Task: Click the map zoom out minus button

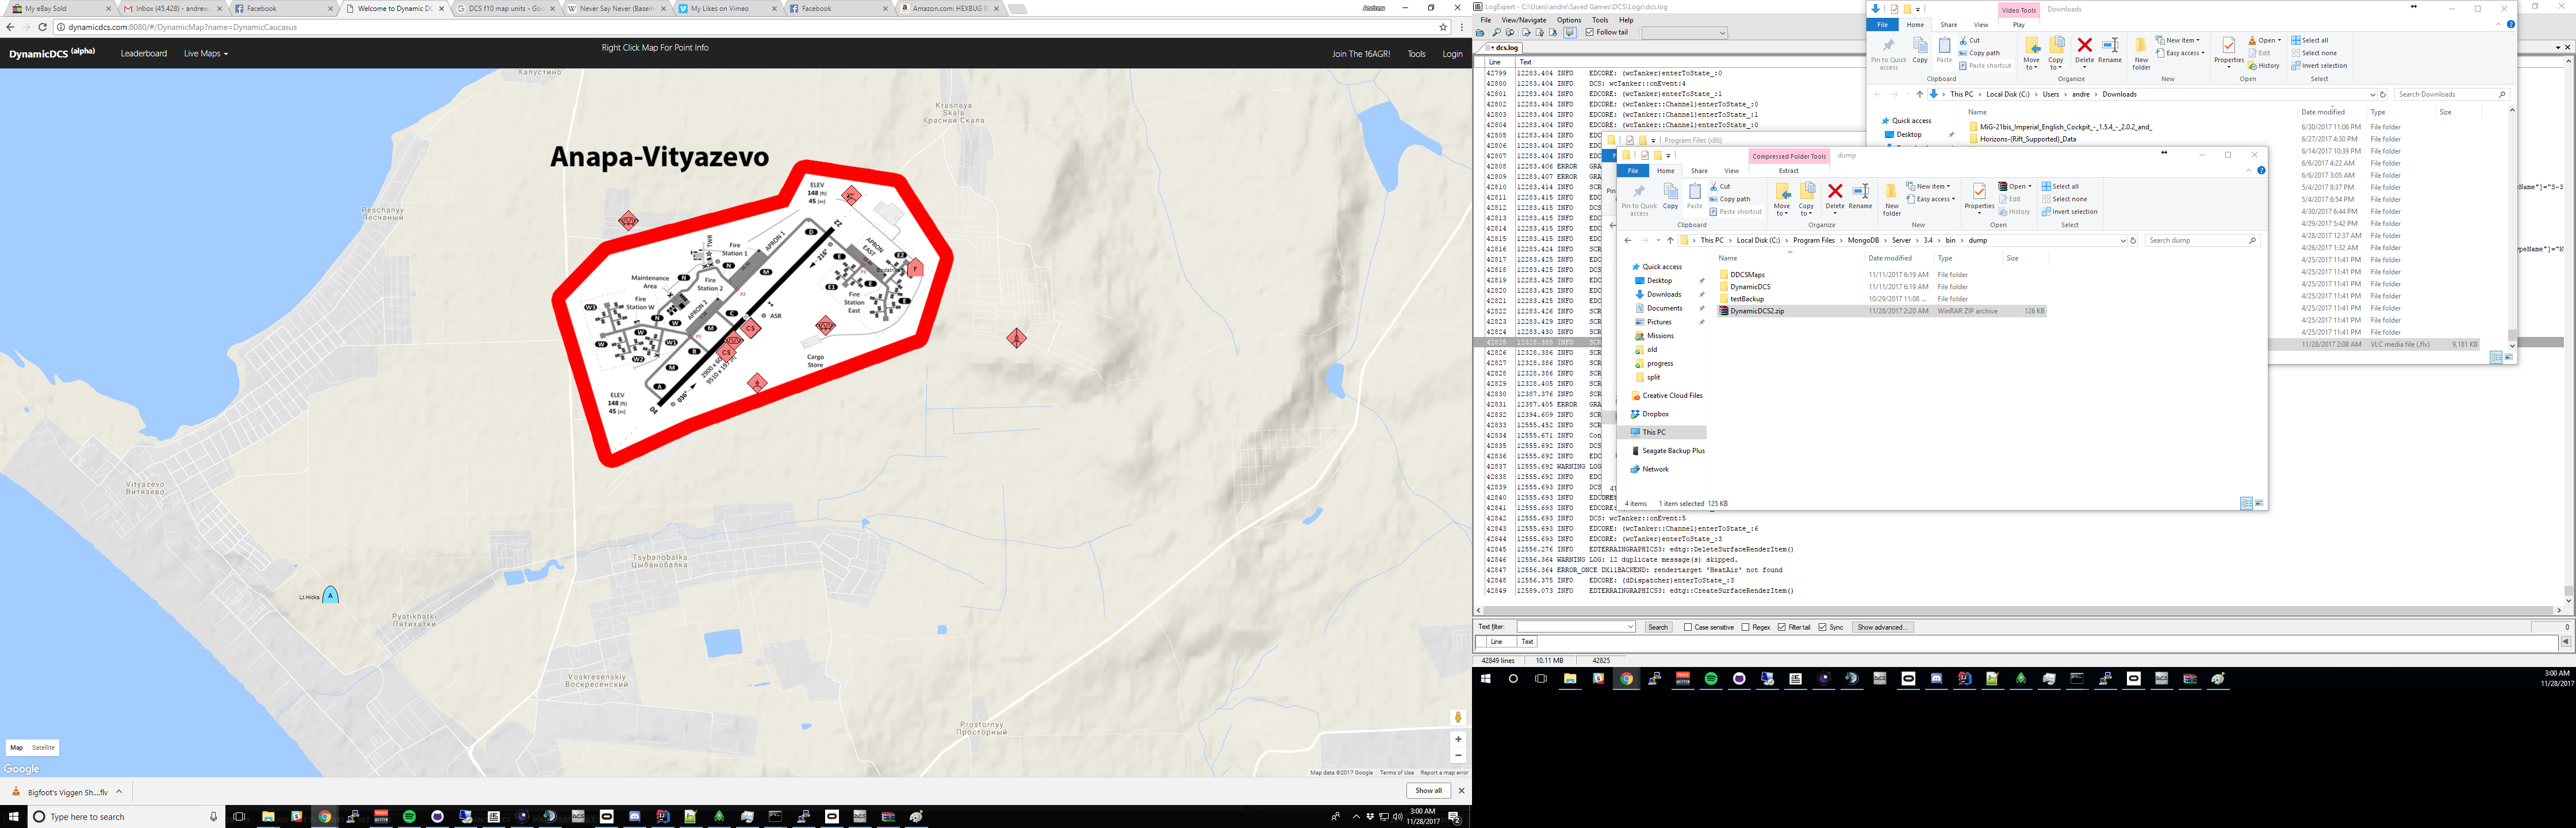Action: pos(1458,755)
